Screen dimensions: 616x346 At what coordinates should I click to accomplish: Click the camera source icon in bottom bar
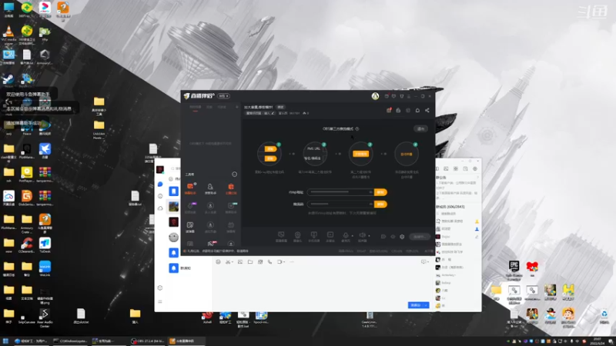(297, 235)
